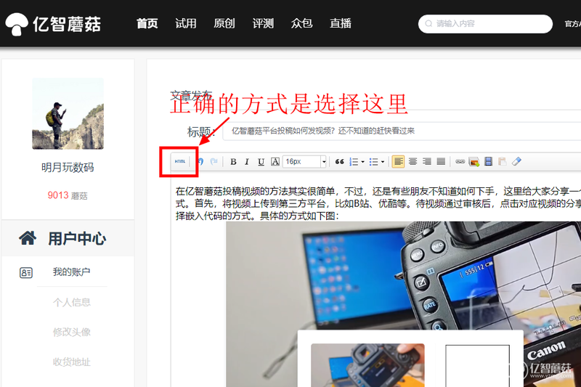Align text left
Screen dimensions: 581x387
point(398,162)
